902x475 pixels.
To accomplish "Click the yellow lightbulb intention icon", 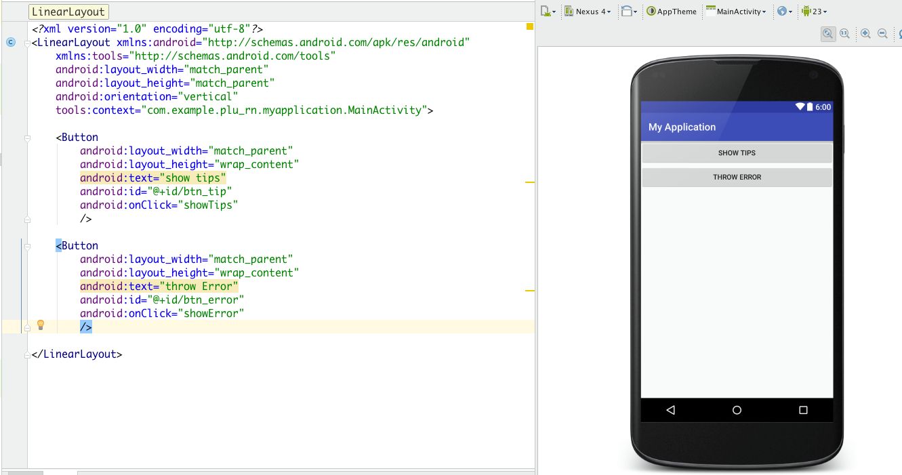I will 40,325.
